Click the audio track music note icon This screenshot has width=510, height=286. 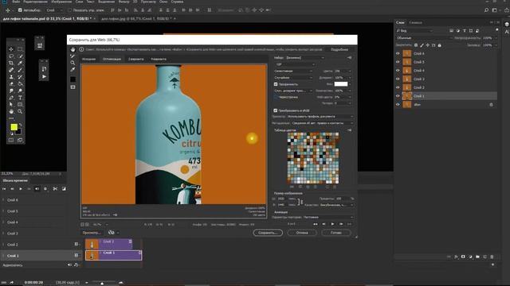[76, 265]
